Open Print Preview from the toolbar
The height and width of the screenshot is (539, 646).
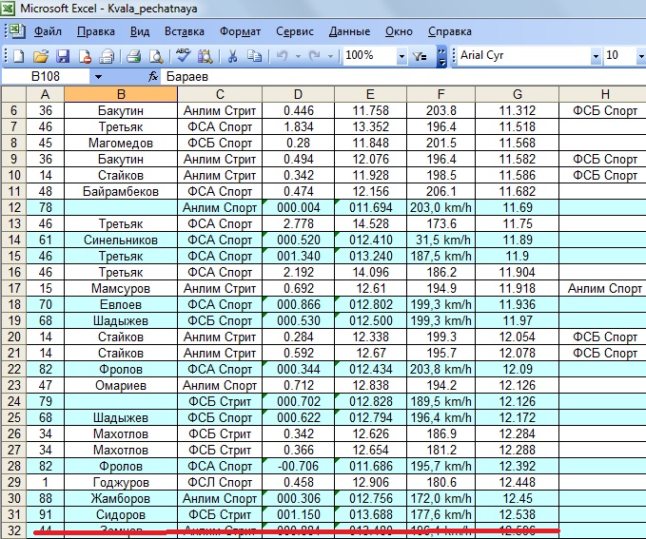(x=156, y=56)
